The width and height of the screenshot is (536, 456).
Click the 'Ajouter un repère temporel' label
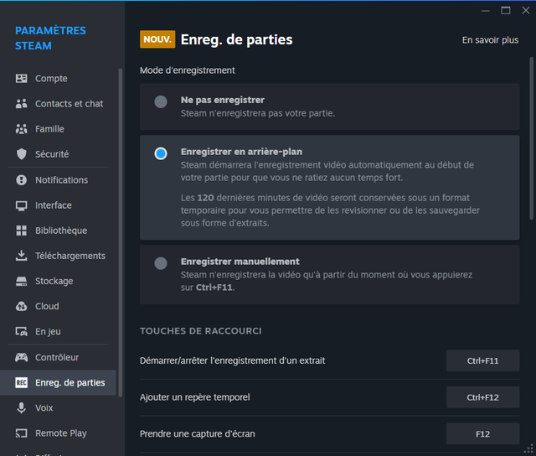[195, 397]
